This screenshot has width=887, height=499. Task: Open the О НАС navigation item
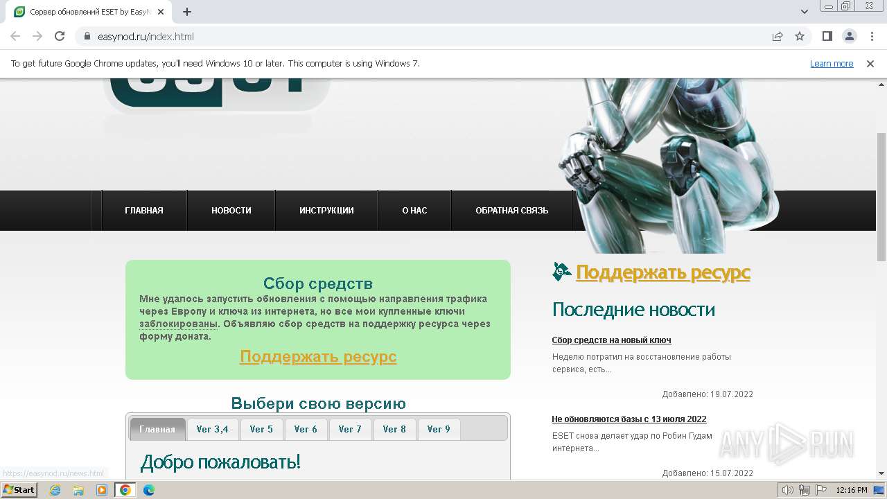click(414, 210)
